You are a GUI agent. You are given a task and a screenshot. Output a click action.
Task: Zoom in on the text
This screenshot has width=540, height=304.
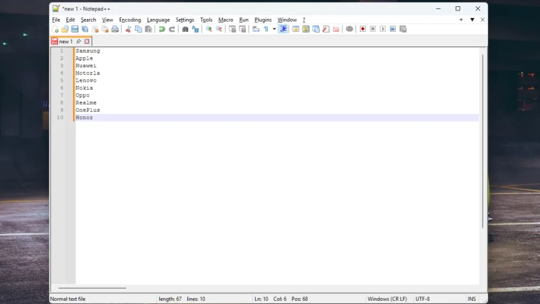(209, 29)
